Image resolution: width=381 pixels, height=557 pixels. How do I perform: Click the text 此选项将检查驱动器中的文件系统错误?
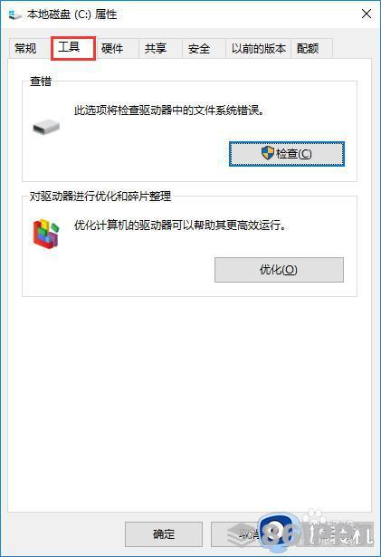(170, 110)
